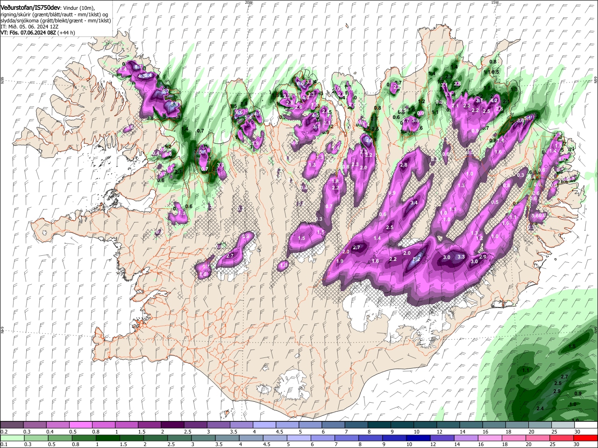
Task: Pick the white 30 swatch in upper legend row
Action: [x=586, y=425]
